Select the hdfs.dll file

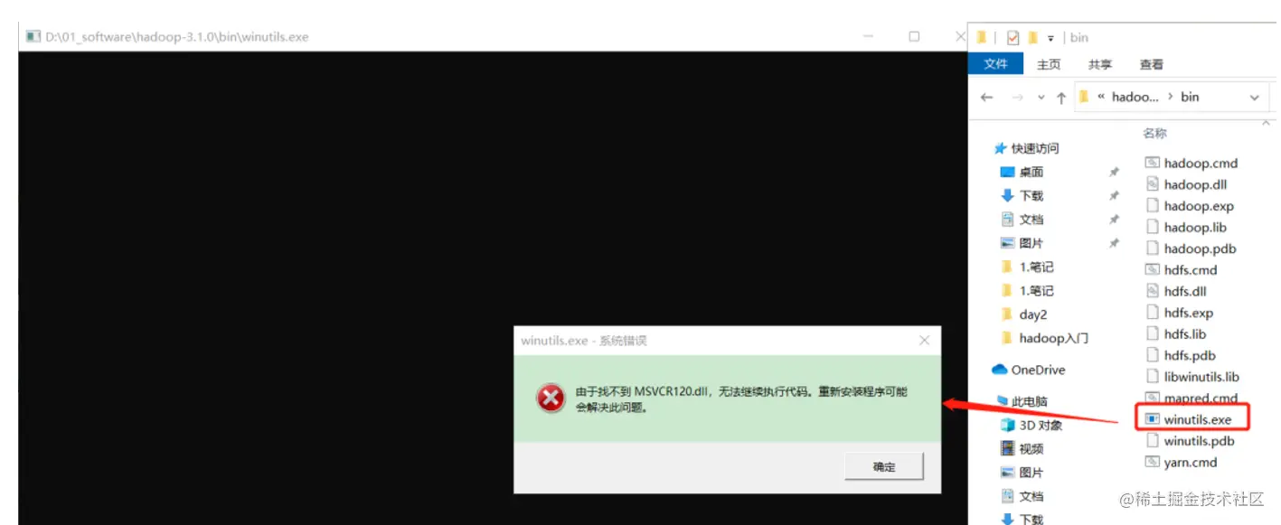(1185, 292)
